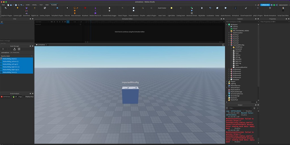Screen dimensions: 290x145
Task: Switch to the VIEW ribbon tab
Action: coord(47,5)
